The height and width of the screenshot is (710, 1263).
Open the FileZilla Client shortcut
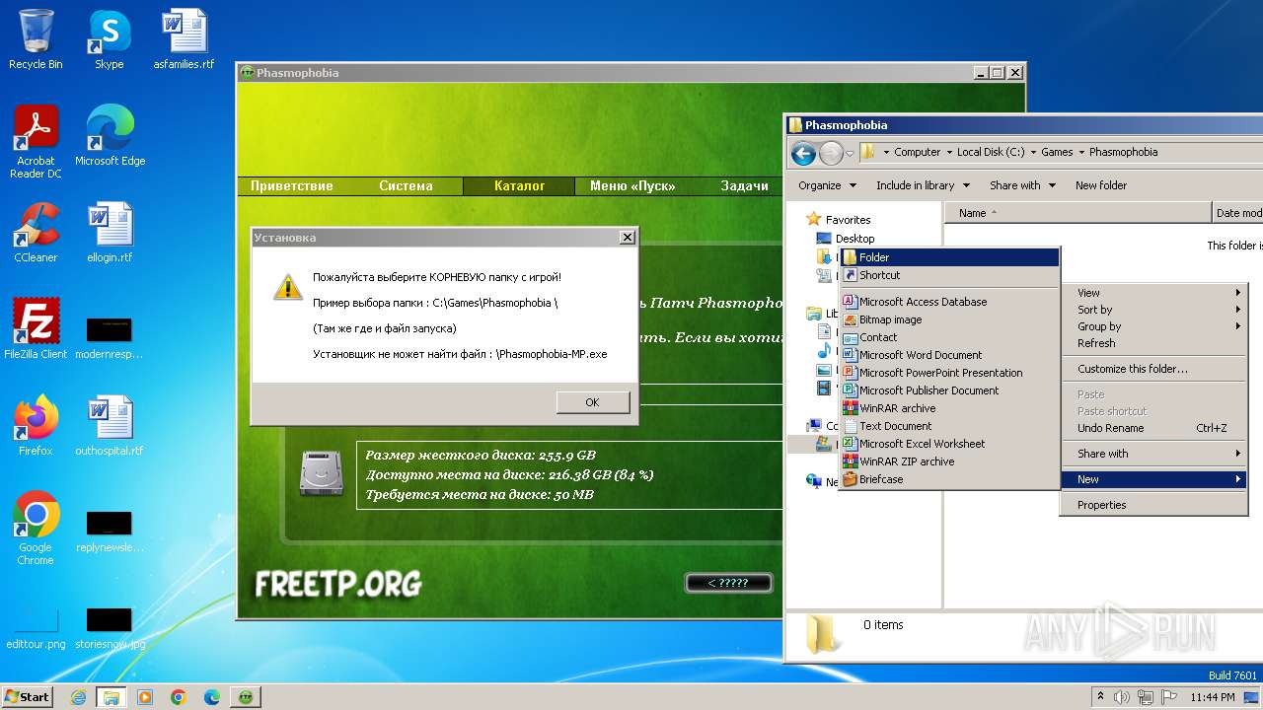(36, 329)
